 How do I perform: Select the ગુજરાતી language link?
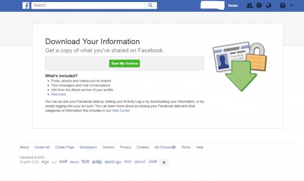(x=140, y=162)
